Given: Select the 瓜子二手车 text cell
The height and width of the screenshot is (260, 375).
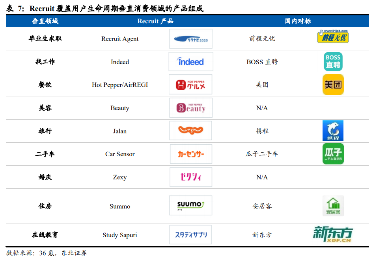Looking at the screenshot, I should [262, 154].
